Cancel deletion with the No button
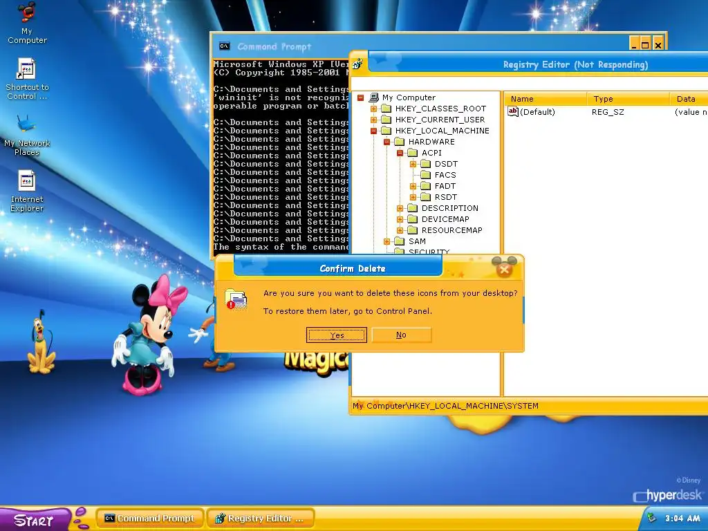This screenshot has width=708, height=531. 402,335
